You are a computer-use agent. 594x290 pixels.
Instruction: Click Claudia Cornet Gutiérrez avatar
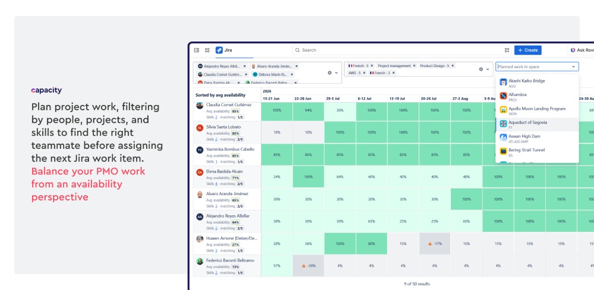(200, 106)
